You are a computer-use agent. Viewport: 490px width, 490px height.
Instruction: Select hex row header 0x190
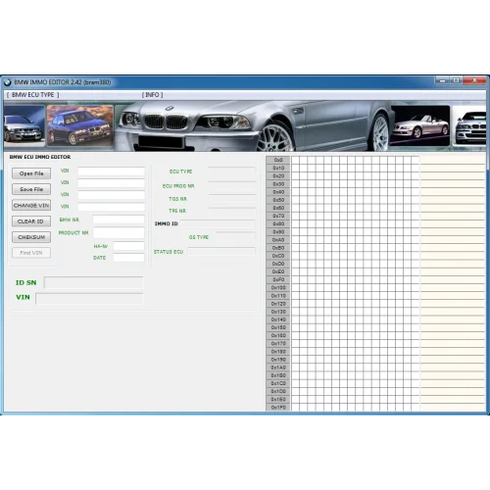point(278,360)
